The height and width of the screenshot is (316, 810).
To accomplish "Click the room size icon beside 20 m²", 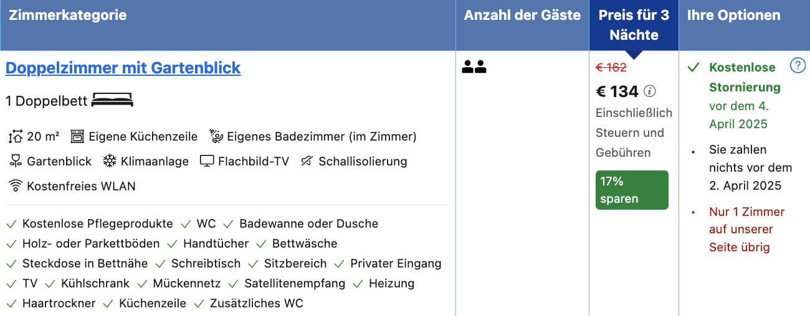I will [16, 136].
